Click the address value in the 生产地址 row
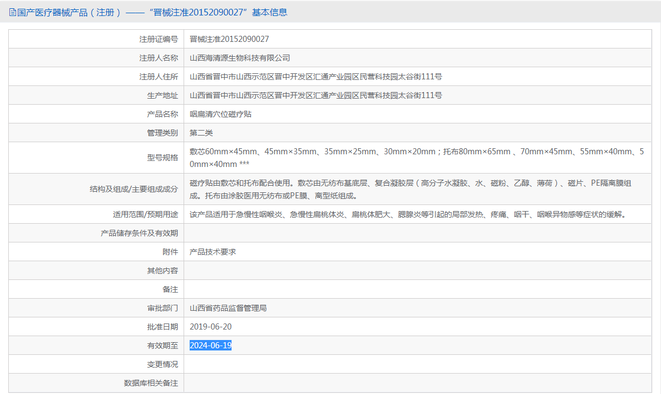Image resolution: width=661 pixels, height=394 pixels. [316, 95]
